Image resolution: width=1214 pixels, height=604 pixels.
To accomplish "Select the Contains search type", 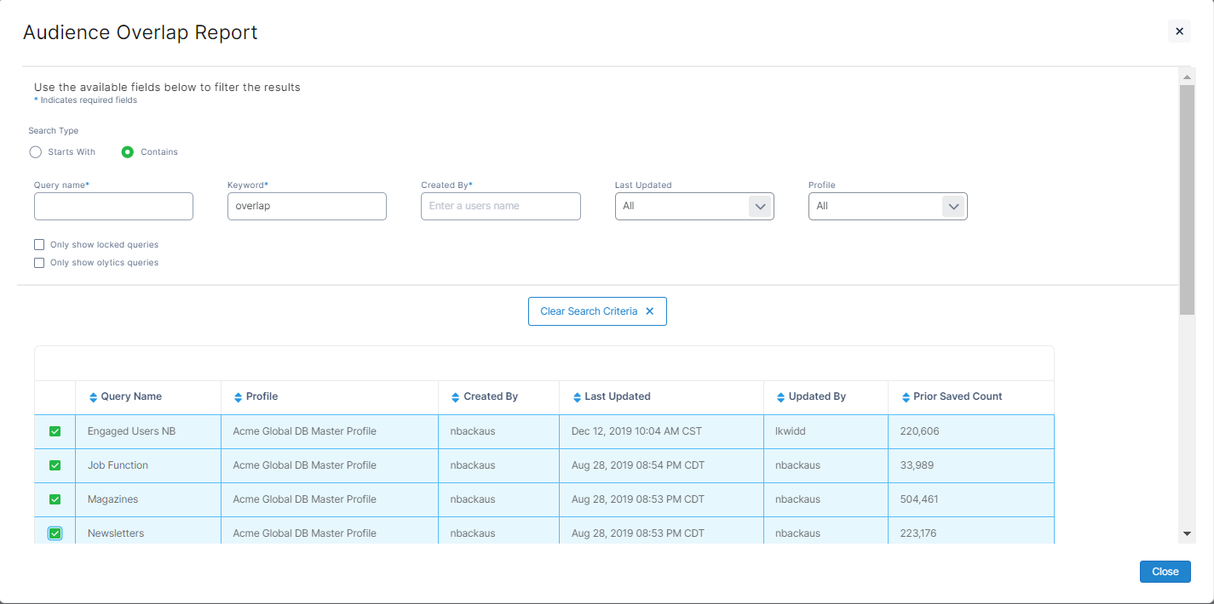I will [128, 152].
